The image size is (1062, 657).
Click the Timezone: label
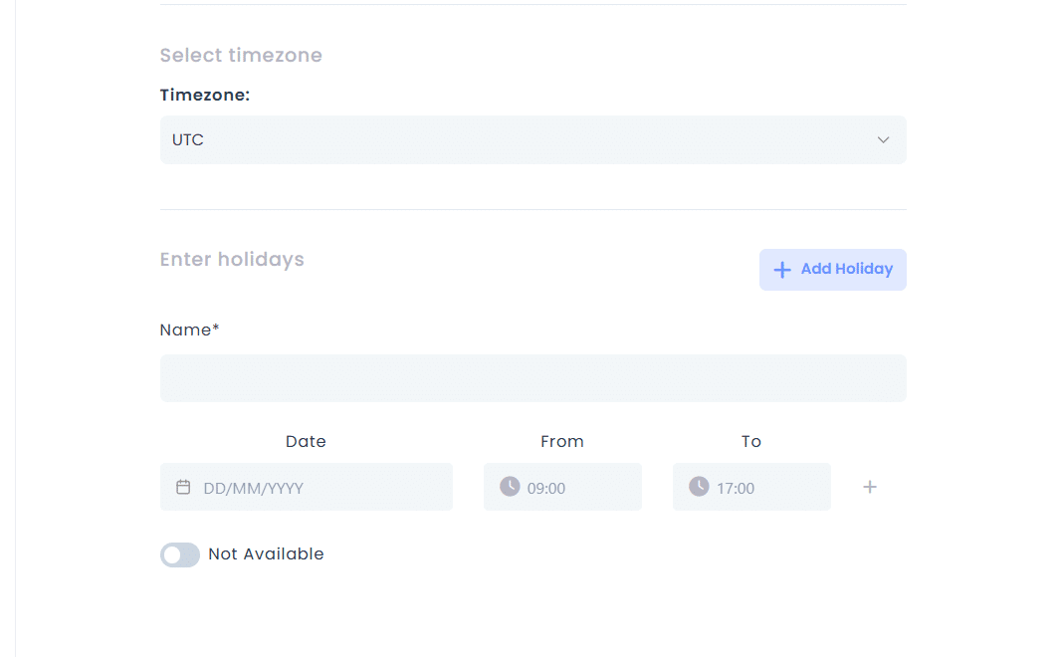(205, 96)
